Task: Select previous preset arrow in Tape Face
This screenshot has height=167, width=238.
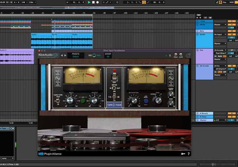Action: click(62, 56)
